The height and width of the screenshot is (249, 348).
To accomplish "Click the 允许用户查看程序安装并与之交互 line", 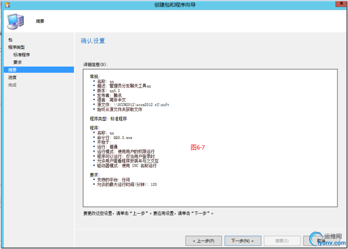I will (x=128, y=161).
